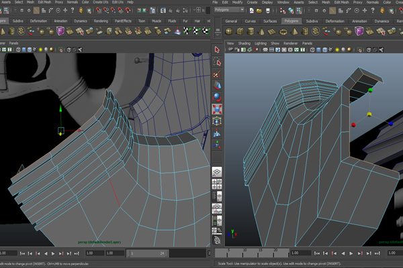Open Lighting menu in right viewport panel
This screenshot has height=268, width=403.
point(261,44)
